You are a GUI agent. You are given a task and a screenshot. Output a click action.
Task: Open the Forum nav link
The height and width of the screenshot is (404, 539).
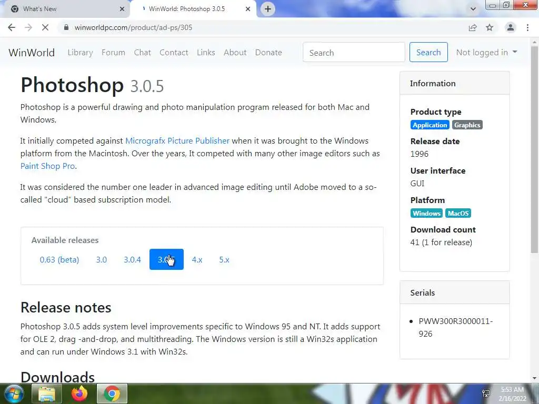click(x=113, y=53)
